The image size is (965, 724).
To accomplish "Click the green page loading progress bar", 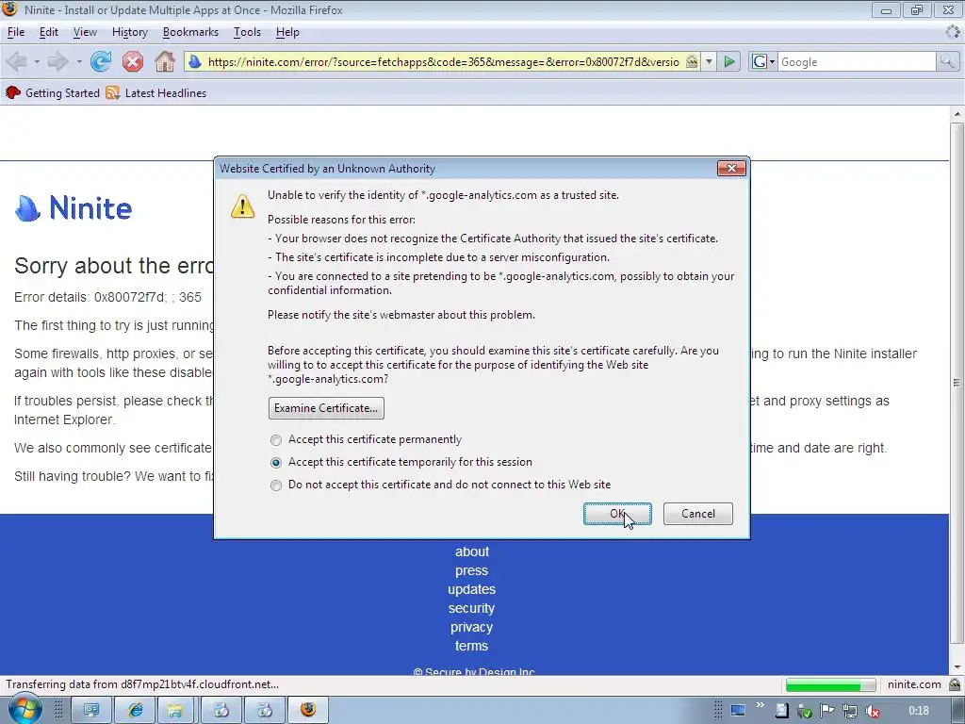I will coord(830,685).
